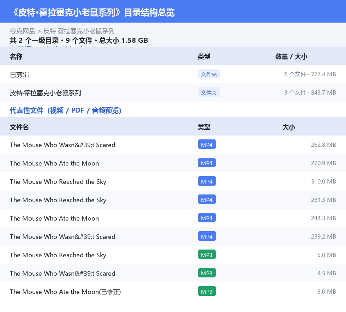Click MP4 badge in the 281.3 MB row

tap(207, 199)
